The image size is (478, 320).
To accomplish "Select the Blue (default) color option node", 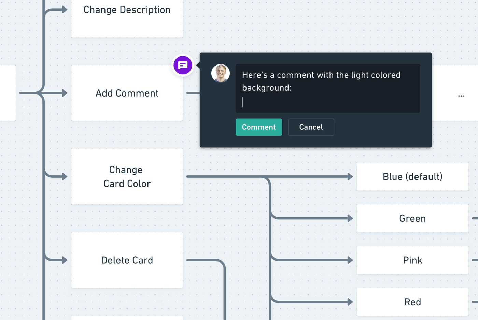I will [x=412, y=176].
